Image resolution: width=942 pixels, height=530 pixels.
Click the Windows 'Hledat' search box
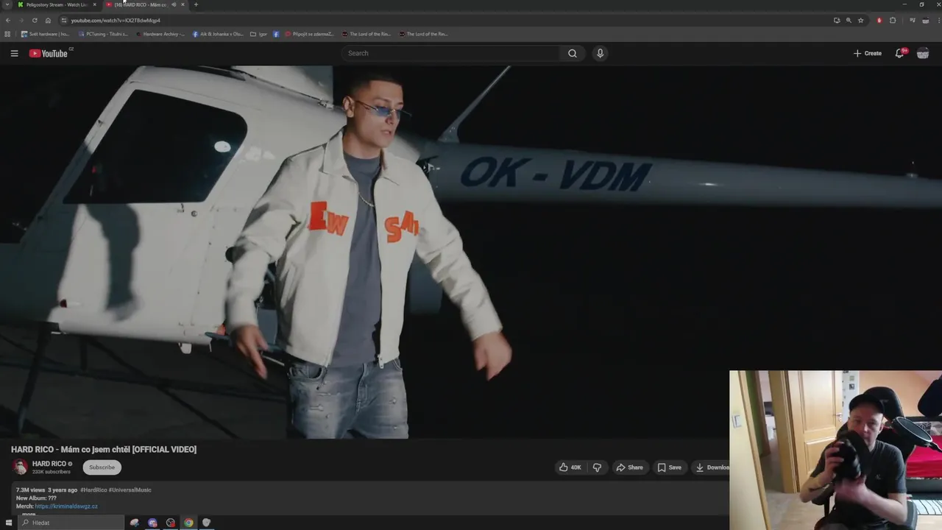point(70,523)
